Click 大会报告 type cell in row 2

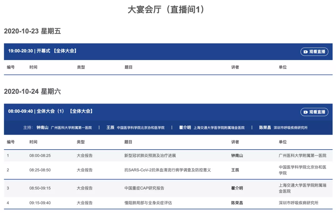85,170
